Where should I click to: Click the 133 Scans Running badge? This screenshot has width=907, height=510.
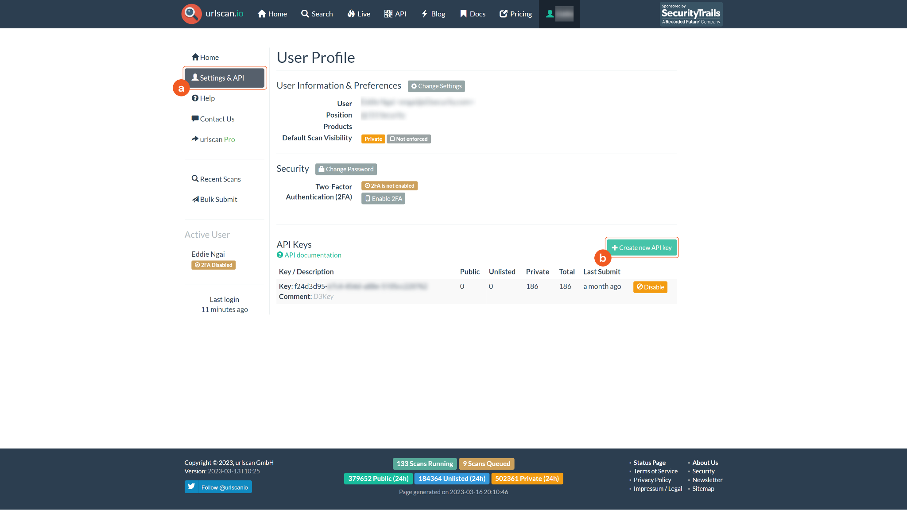tap(424, 464)
